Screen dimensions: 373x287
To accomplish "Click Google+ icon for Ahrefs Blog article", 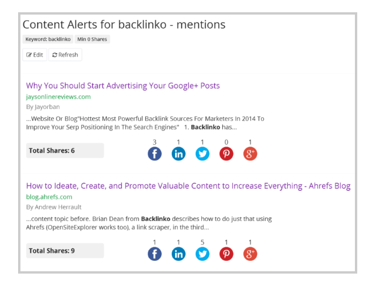I will click(x=250, y=254).
